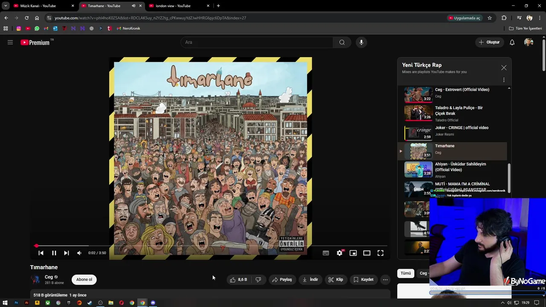Open Chrome three-dot menu
Viewport: 546px width, 307px height.
[540, 18]
